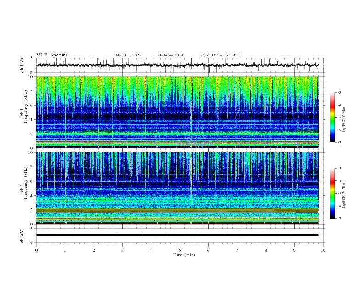Click the '8' kHz tick of ch.1 spectrogram
The height and width of the screenshot is (281, 364).
[32, 91]
